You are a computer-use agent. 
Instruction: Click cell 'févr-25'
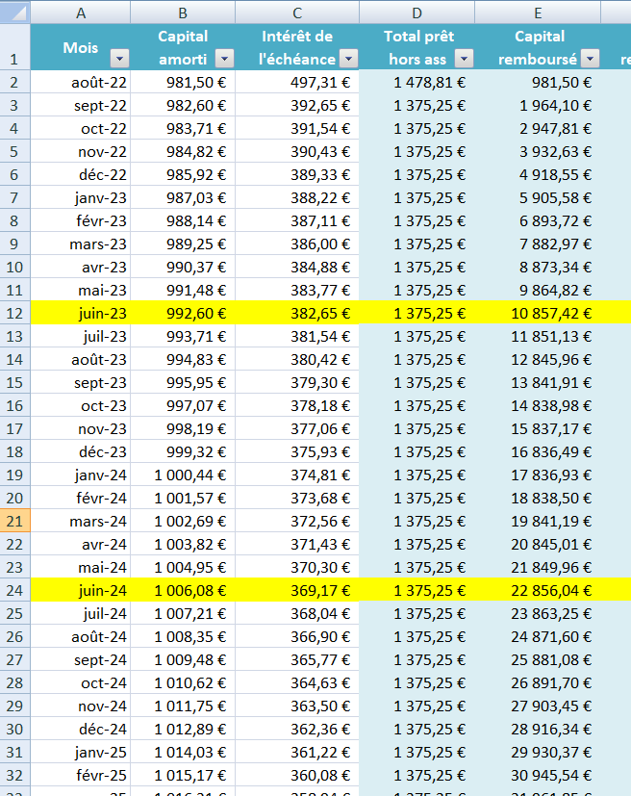click(x=81, y=775)
